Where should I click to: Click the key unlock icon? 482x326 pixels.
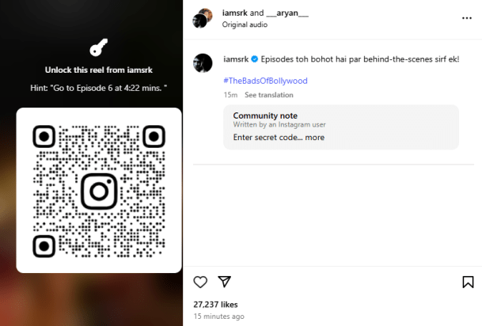[99, 47]
